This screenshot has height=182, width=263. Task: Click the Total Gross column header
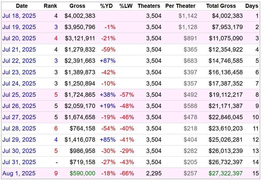[221, 6]
